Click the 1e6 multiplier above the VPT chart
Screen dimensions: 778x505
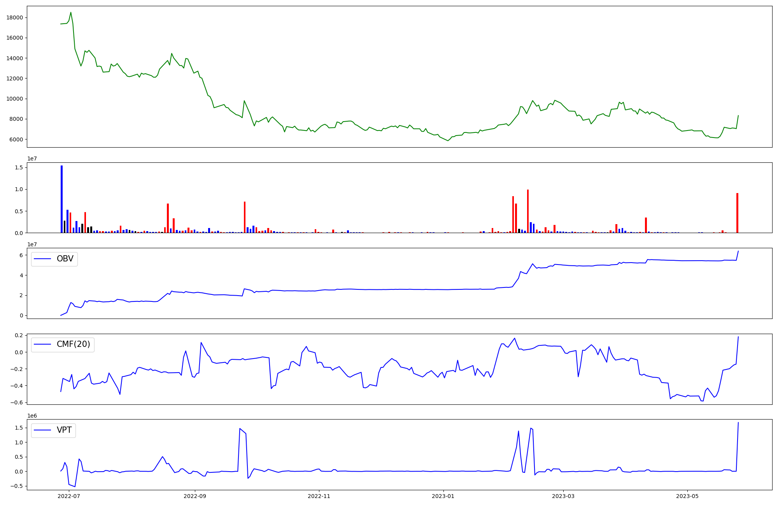[32, 416]
